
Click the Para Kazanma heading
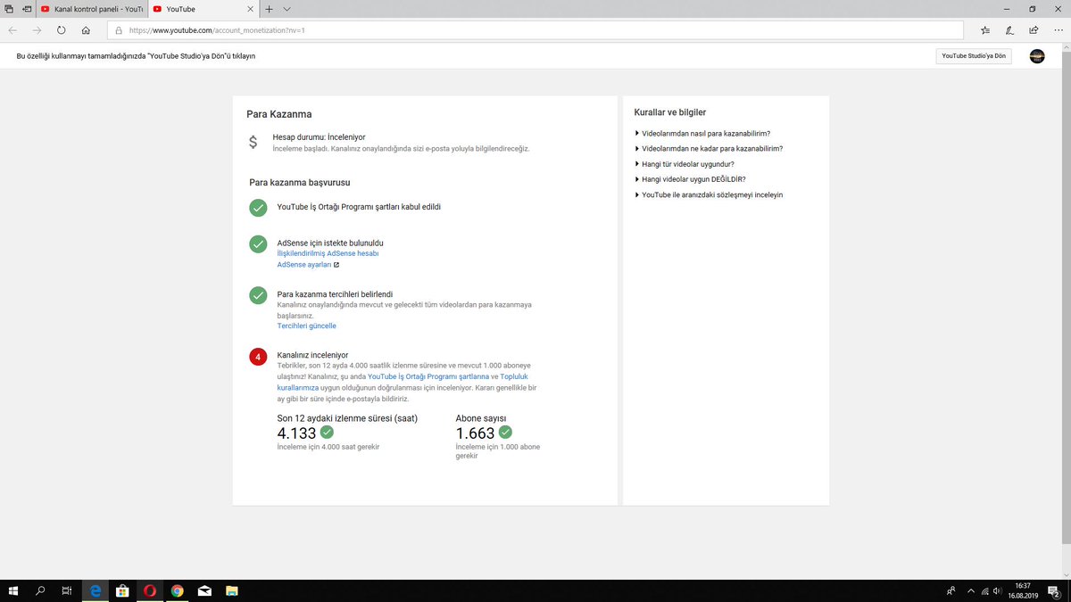tap(279, 114)
